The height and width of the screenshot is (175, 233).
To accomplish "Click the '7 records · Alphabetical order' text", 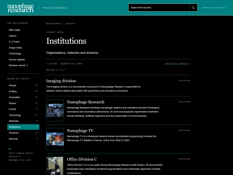I will tap(64, 64).
